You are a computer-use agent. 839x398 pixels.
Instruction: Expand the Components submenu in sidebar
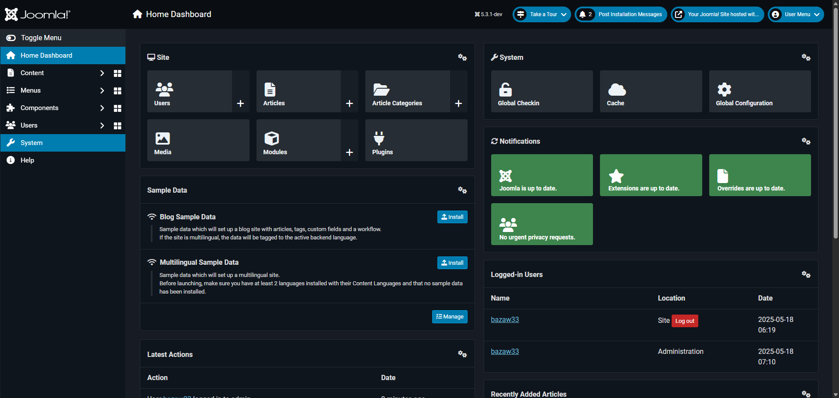[x=102, y=108]
